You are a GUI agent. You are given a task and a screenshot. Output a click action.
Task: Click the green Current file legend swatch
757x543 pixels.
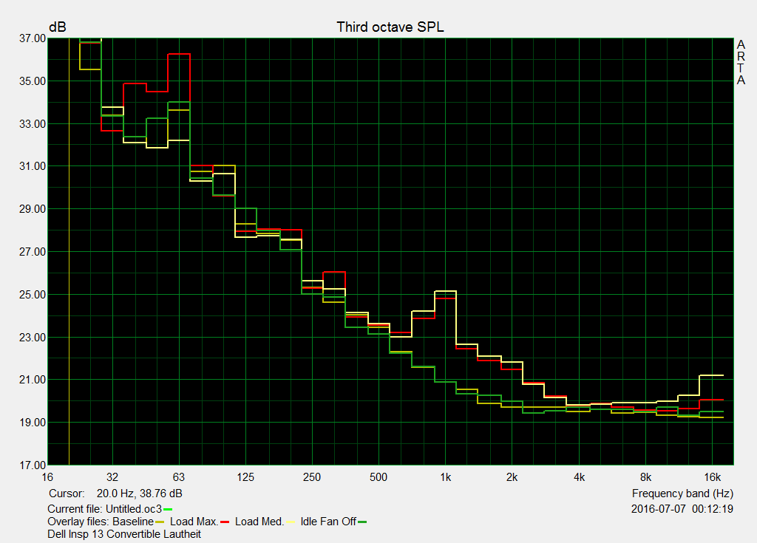point(168,509)
